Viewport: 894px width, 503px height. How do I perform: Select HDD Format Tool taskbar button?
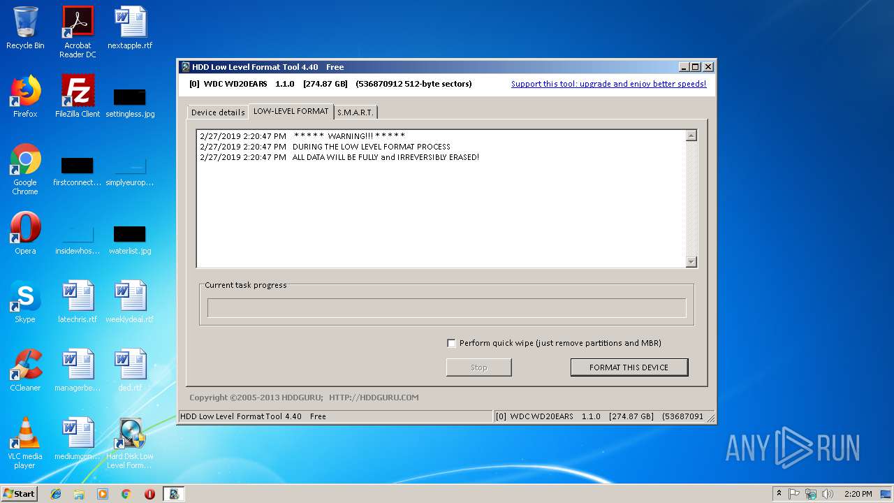[174, 494]
